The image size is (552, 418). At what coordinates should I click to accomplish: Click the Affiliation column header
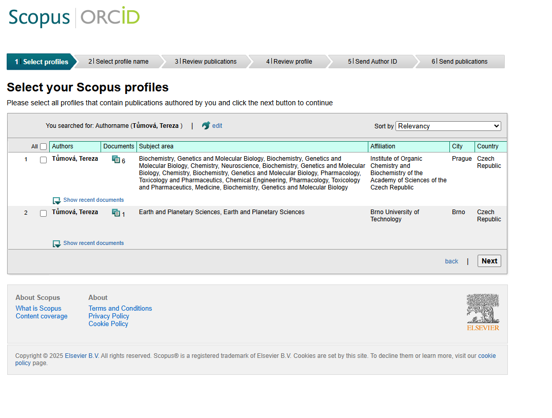pyautogui.click(x=409, y=147)
